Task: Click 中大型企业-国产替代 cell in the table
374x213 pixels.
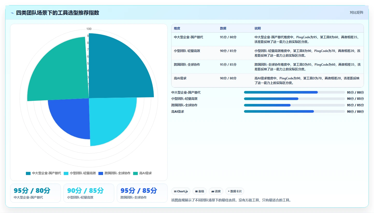Action: coord(189,37)
